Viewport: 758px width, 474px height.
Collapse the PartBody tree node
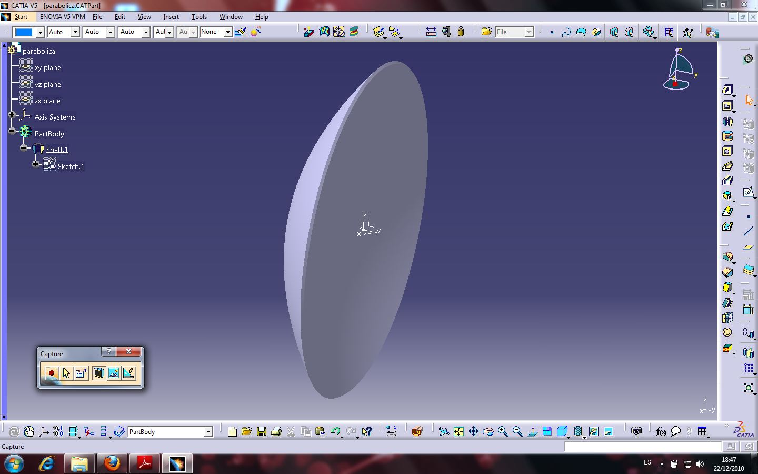click(12, 131)
